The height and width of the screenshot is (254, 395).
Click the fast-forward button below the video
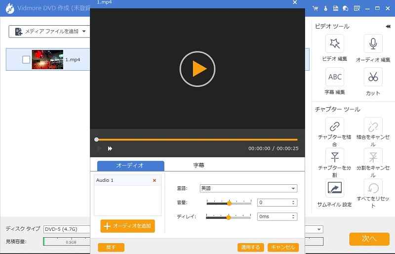[x=110, y=149]
